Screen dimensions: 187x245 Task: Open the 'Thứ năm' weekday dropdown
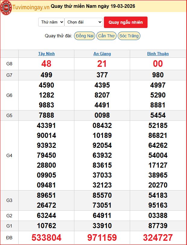coord(51,22)
